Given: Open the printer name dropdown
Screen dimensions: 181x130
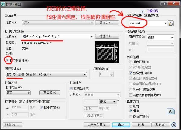Looking at the screenshot, I should tap(92, 36).
